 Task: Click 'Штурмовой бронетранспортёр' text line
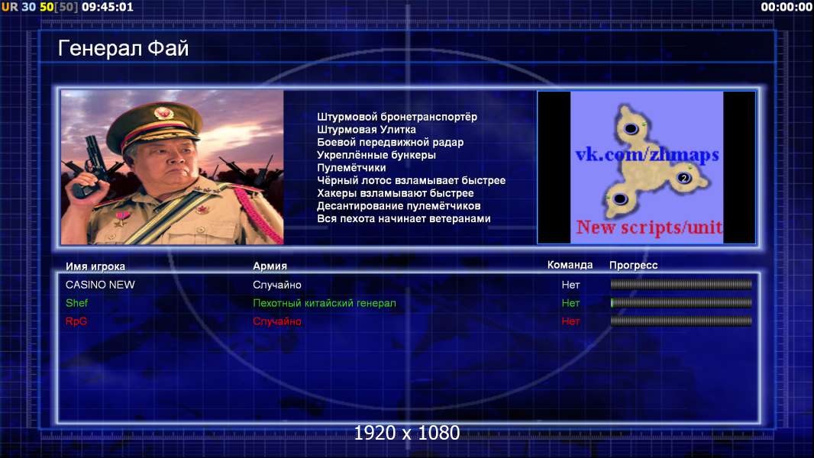point(397,117)
